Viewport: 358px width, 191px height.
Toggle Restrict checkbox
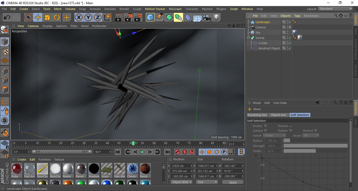pyautogui.click(x=316, y=131)
